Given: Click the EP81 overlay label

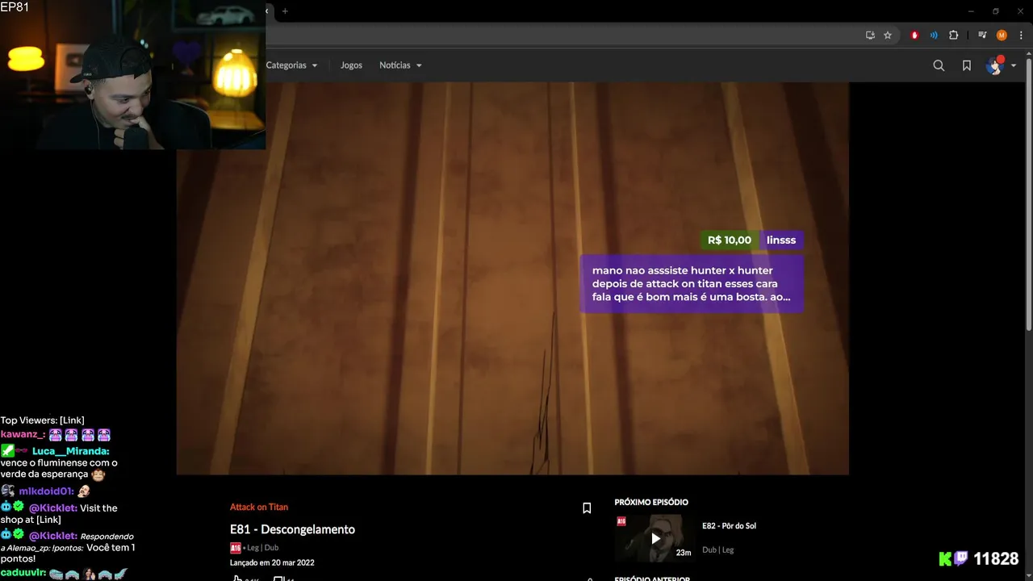Looking at the screenshot, I should coord(15,7).
